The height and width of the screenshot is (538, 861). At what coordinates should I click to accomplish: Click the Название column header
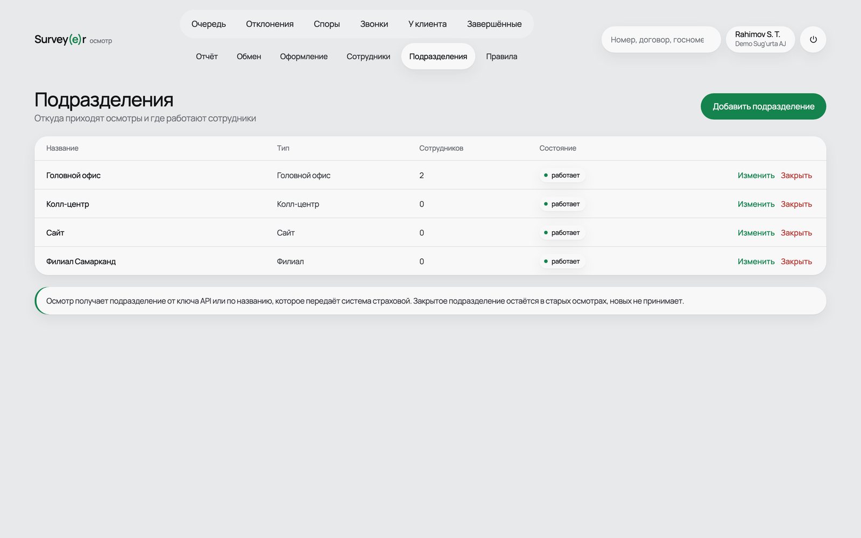pyautogui.click(x=62, y=148)
